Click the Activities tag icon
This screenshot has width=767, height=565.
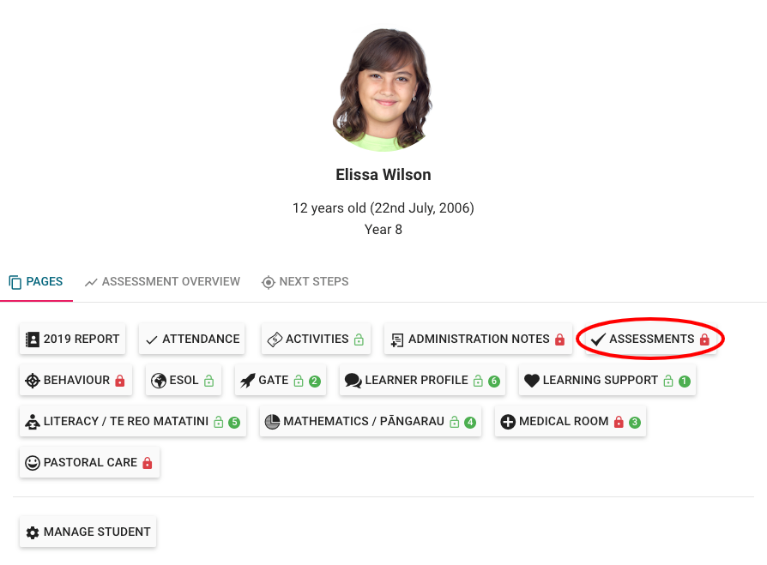click(x=275, y=339)
